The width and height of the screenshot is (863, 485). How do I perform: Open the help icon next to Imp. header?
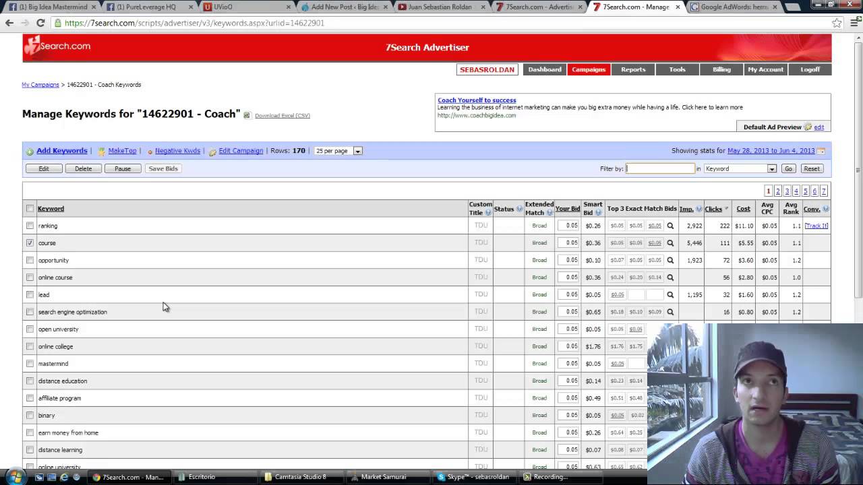[x=698, y=209]
